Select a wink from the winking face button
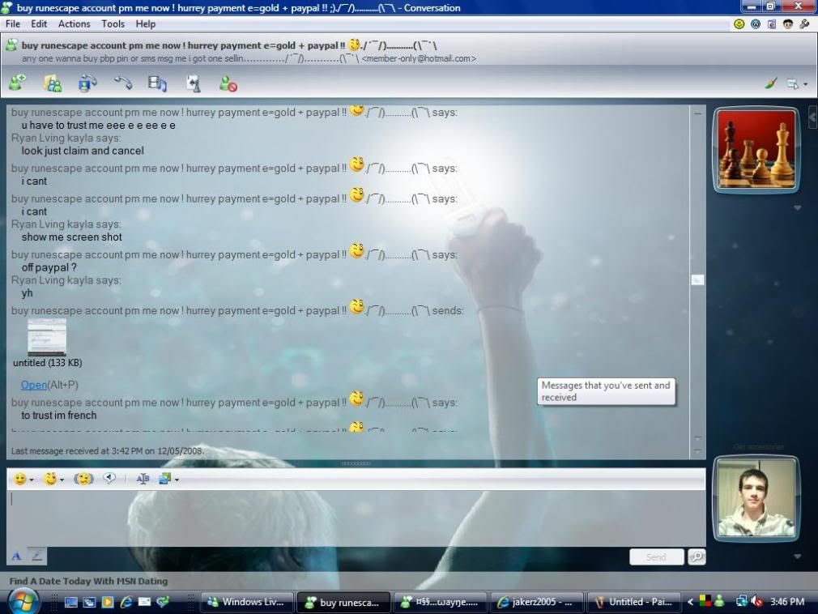This screenshot has height=614, width=818. pyautogui.click(x=50, y=479)
